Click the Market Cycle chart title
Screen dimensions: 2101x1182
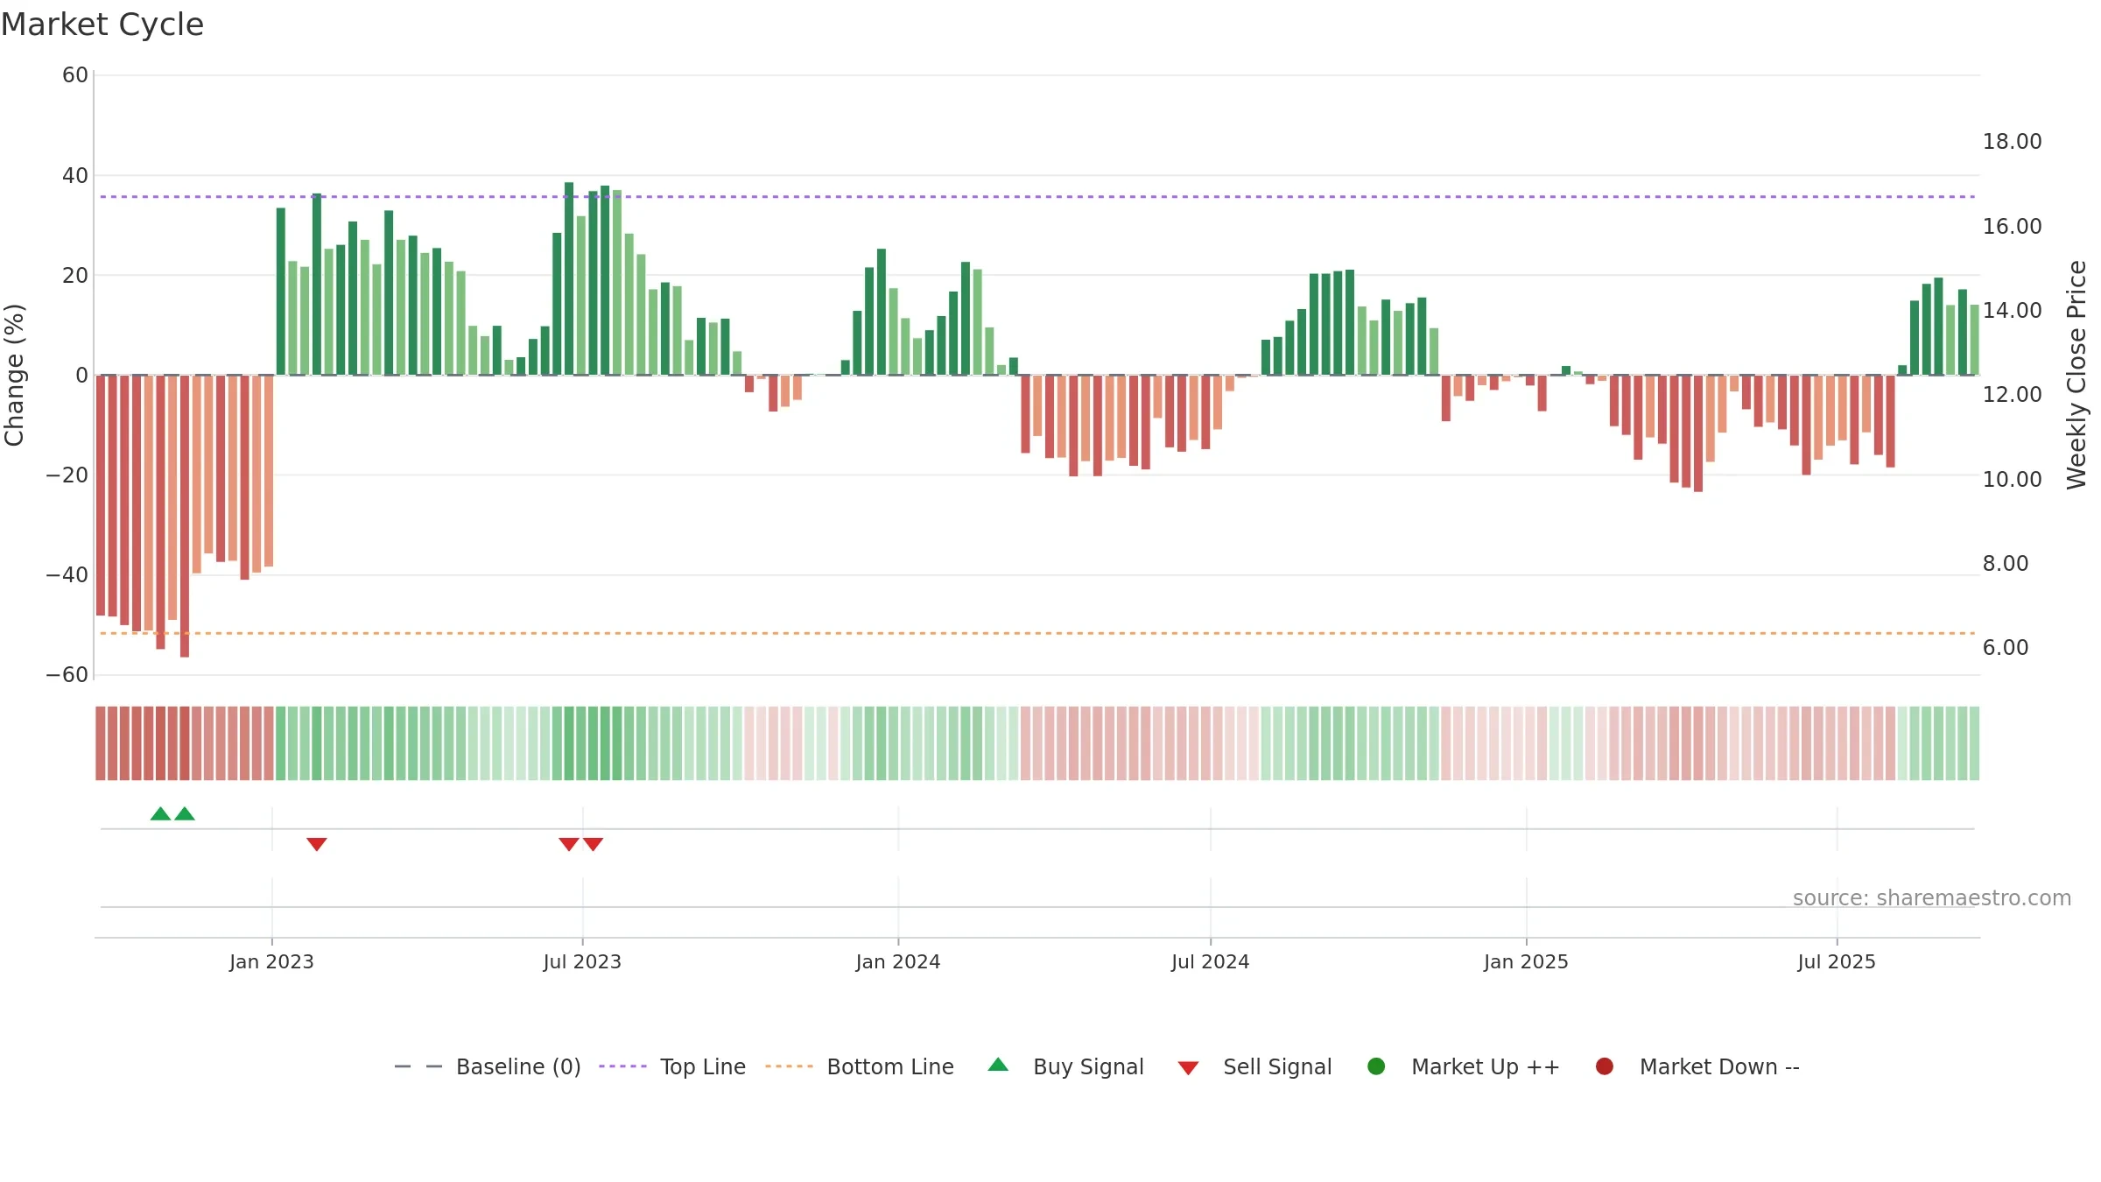tap(102, 25)
